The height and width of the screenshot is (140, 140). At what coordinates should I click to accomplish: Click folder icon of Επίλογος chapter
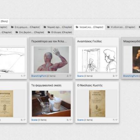[x=49, y=32]
